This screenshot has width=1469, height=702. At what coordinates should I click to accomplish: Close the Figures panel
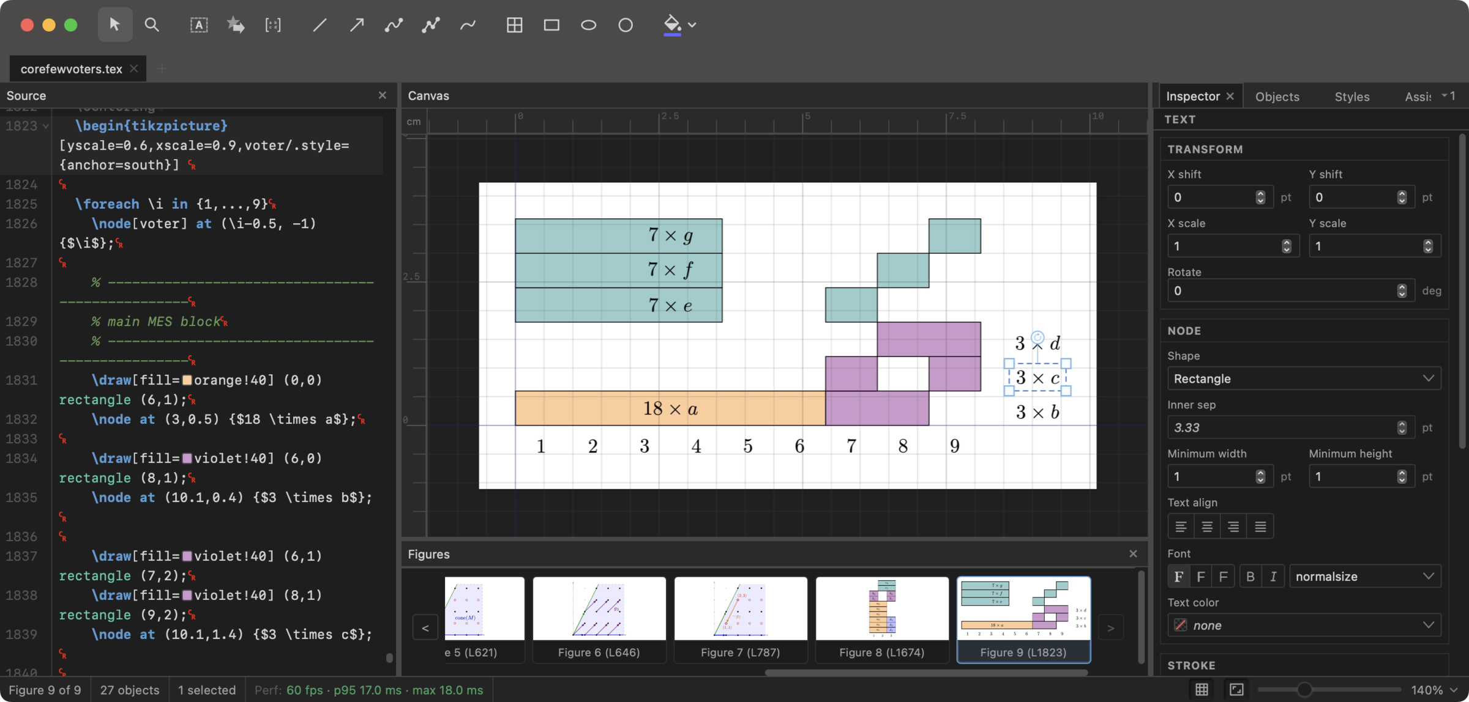click(1134, 554)
